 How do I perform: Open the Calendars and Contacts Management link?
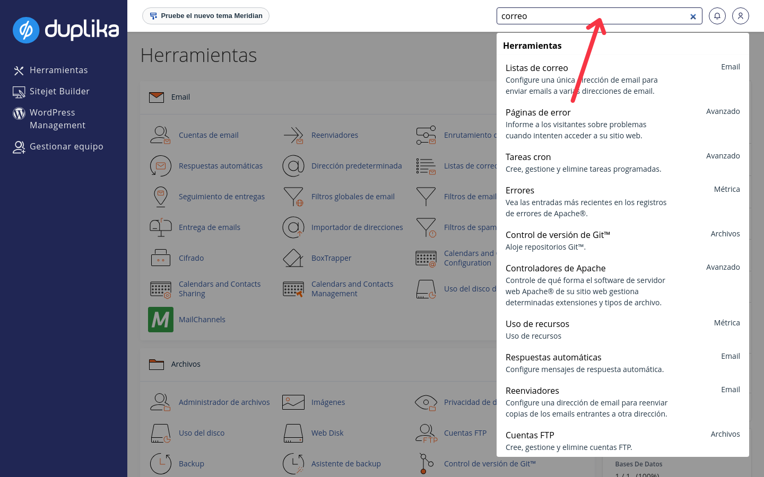click(352, 289)
